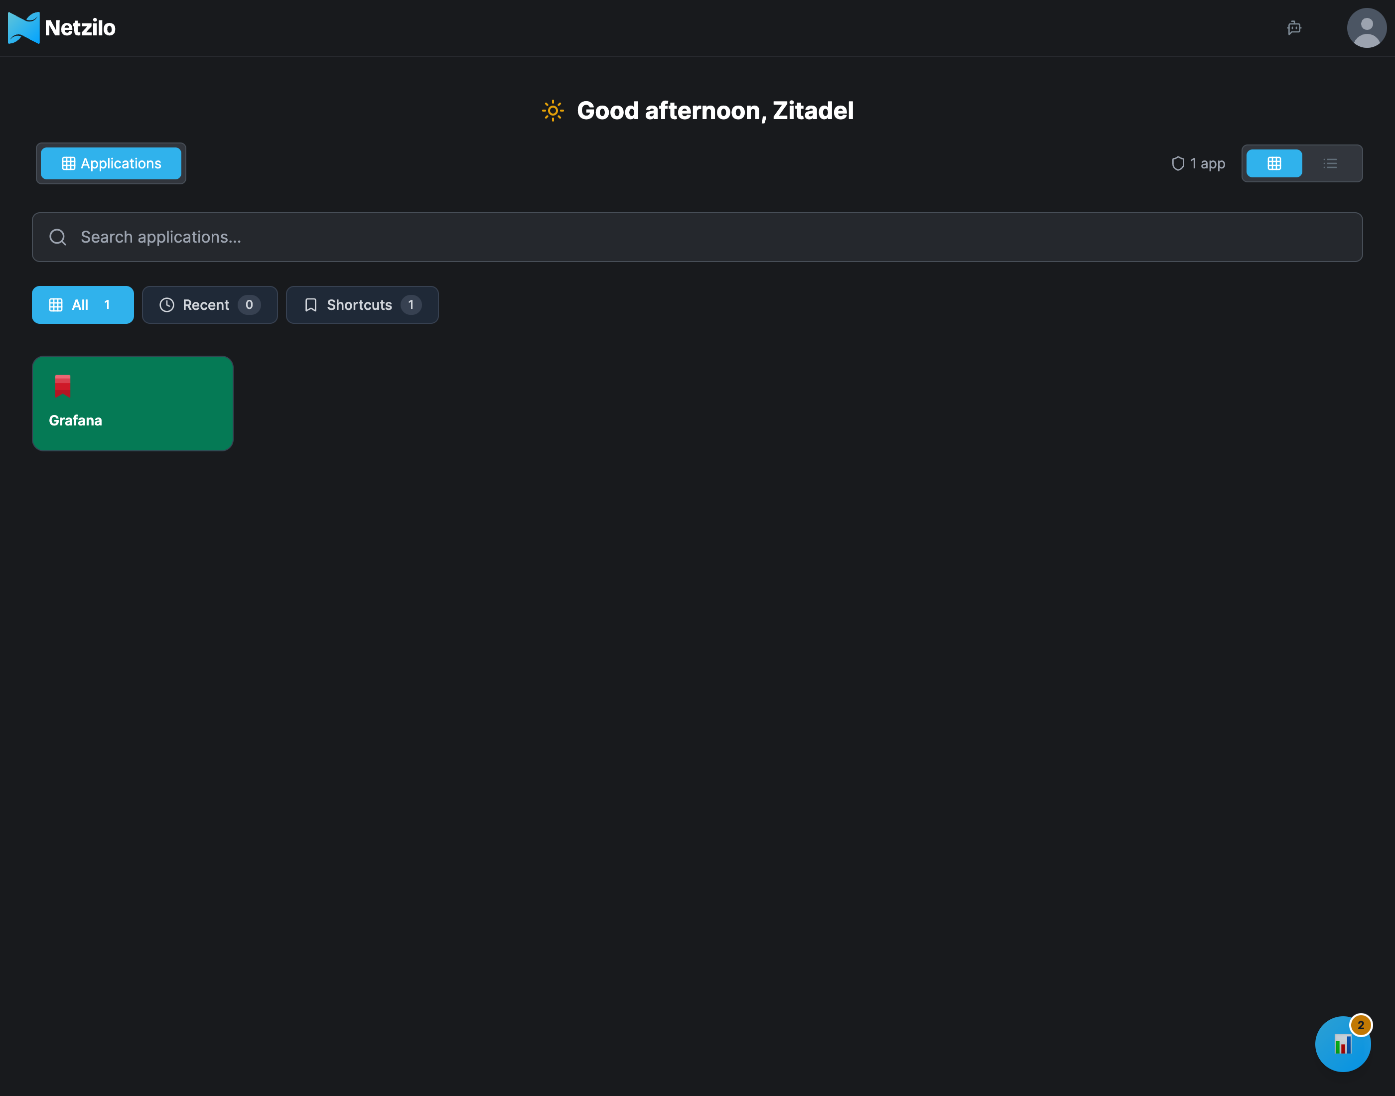Click the Netzilo brand name text
This screenshot has height=1096, width=1395.
point(80,27)
